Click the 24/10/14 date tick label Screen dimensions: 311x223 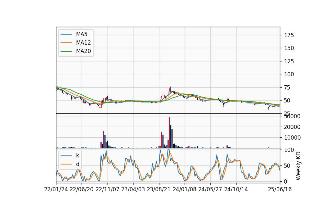(x=236, y=189)
